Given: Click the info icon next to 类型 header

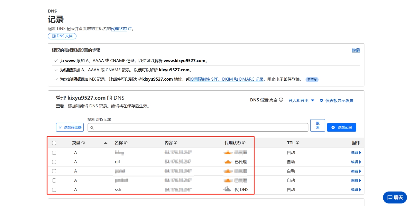Looking at the screenshot, I should [83, 143].
